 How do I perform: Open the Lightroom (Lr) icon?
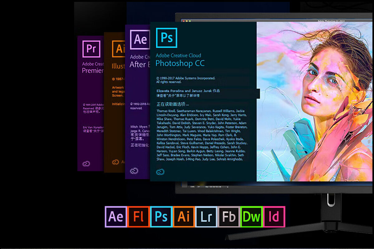(206, 217)
